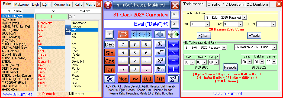Open the tools wrench icon
The height and width of the screenshot is (98, 283).
click(x=110, y=79)
